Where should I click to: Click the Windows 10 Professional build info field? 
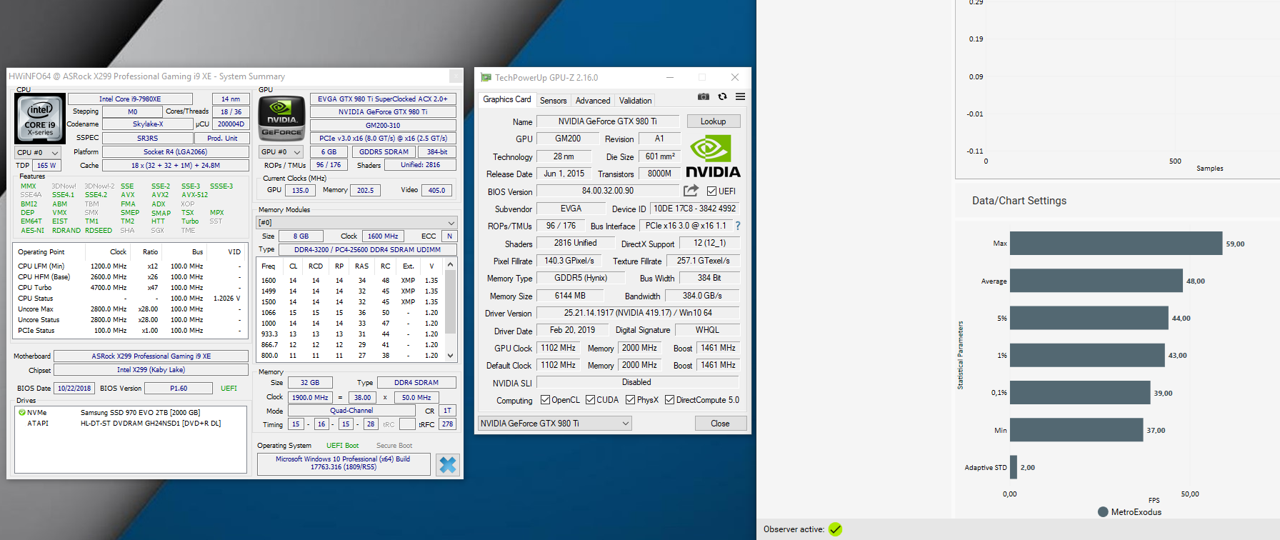click(344, 464)
